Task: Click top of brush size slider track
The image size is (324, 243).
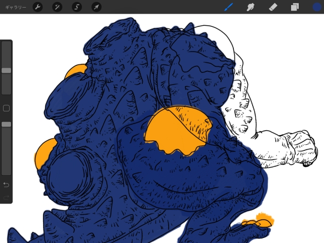Action: [x=6, y=46]
